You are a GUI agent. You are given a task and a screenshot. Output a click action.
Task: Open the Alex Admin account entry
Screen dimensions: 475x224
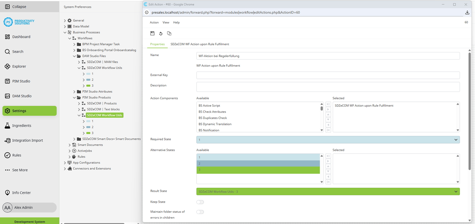point(29,207)
